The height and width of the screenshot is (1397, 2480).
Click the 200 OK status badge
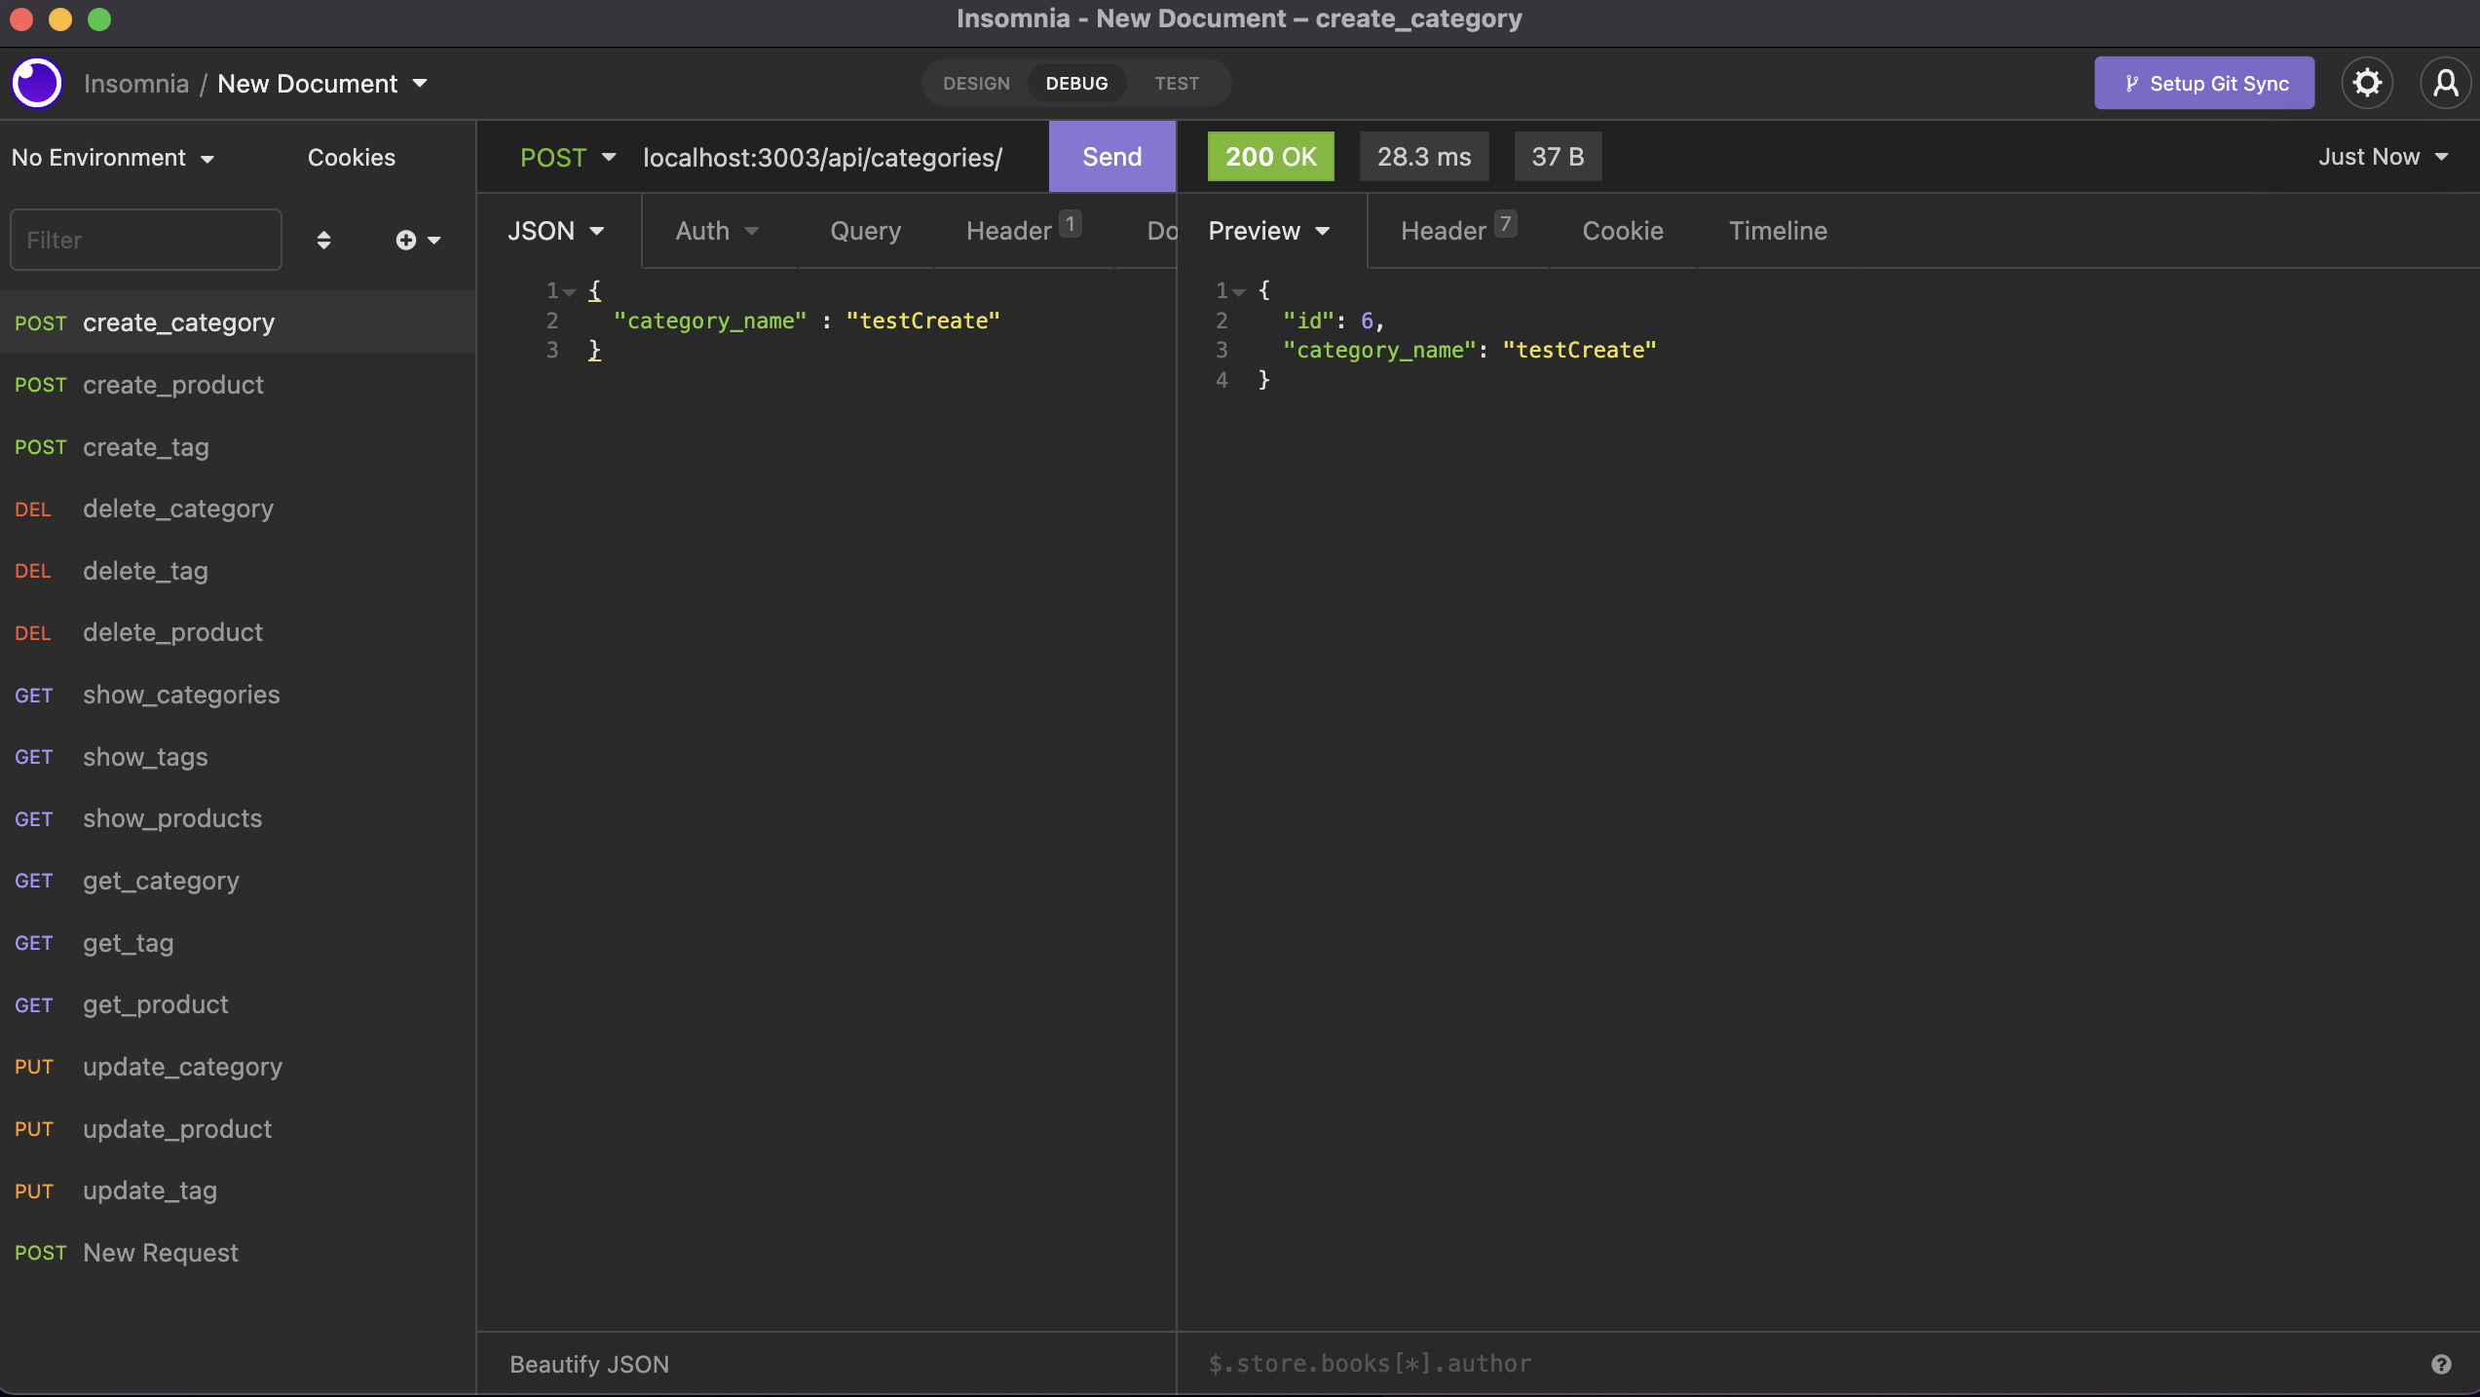(x=1271, y=157)
